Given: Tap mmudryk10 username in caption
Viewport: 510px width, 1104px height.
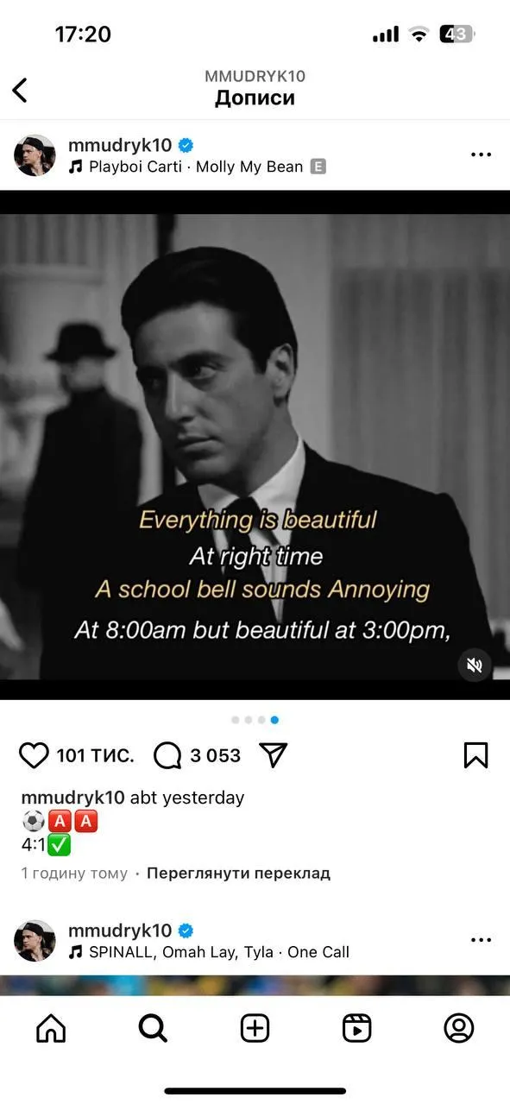Looking at the screenshot, I should click(x=73, y=798).
